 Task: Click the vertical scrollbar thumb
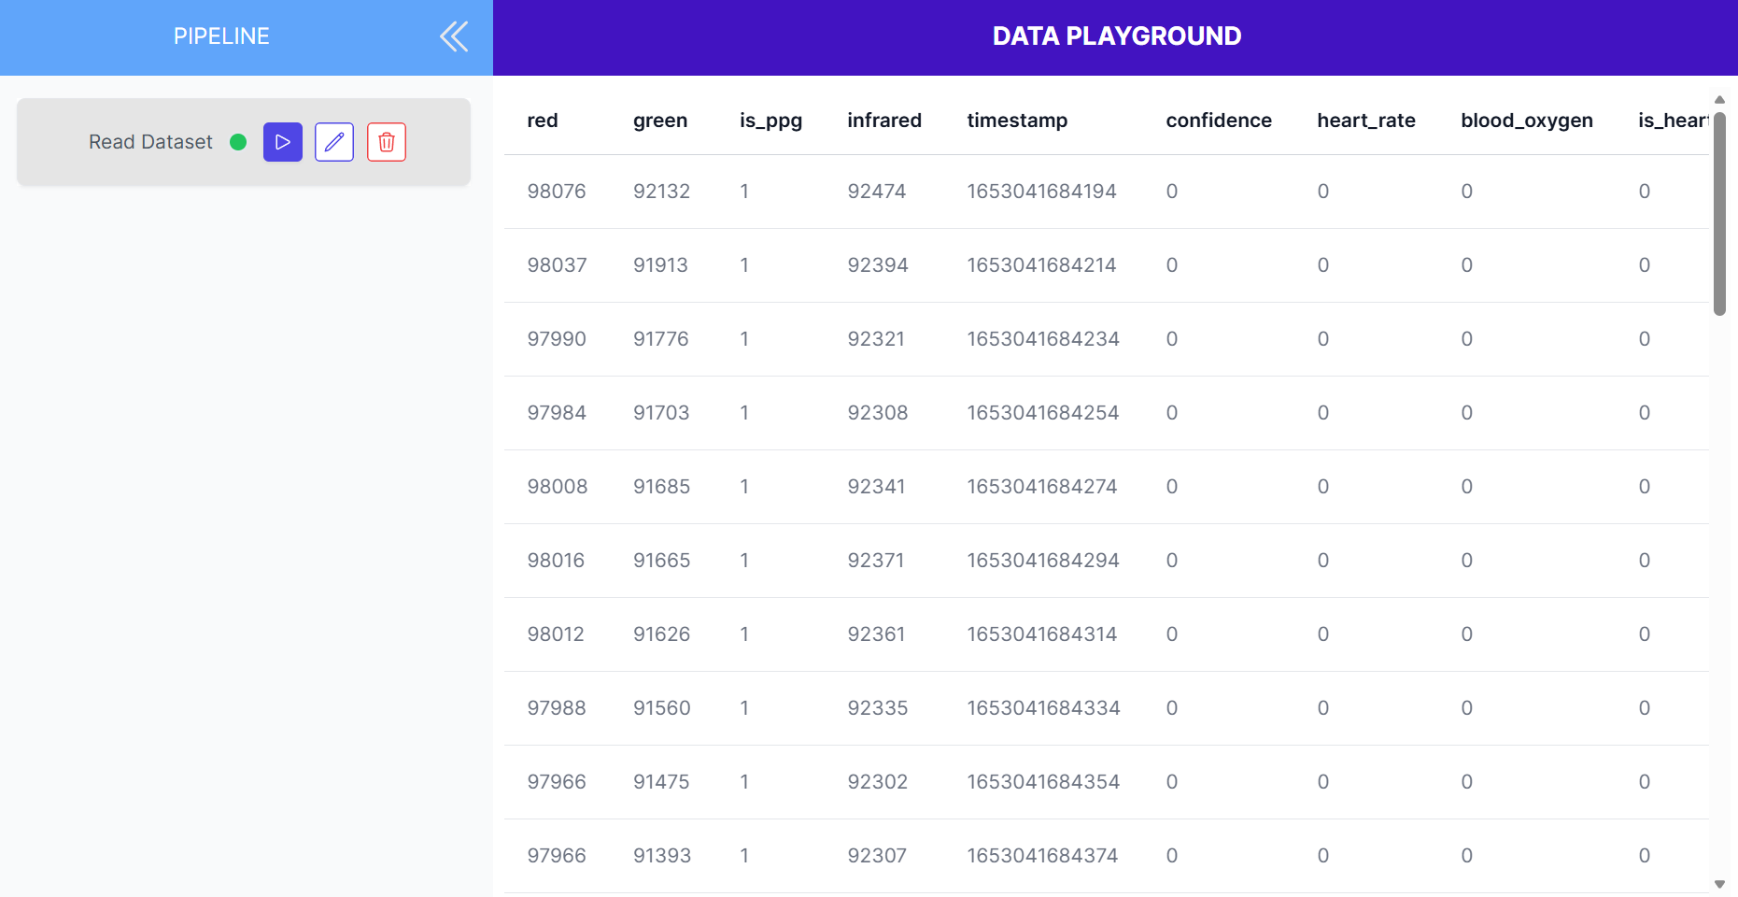tap(1719, 214)
